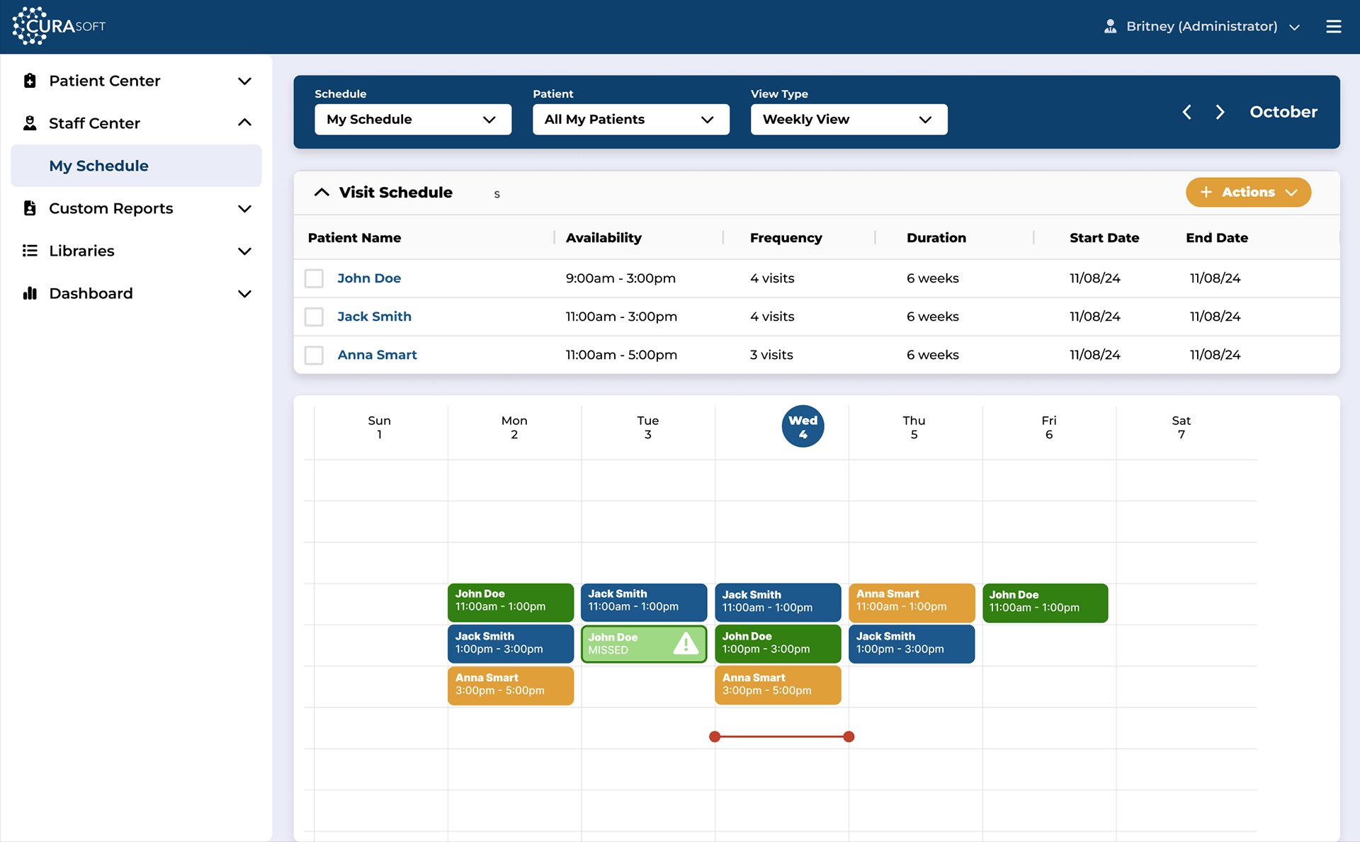Click the Custom Reports document icon
The height and width of the screenshot is (842, 1360).
coord(30,208)
